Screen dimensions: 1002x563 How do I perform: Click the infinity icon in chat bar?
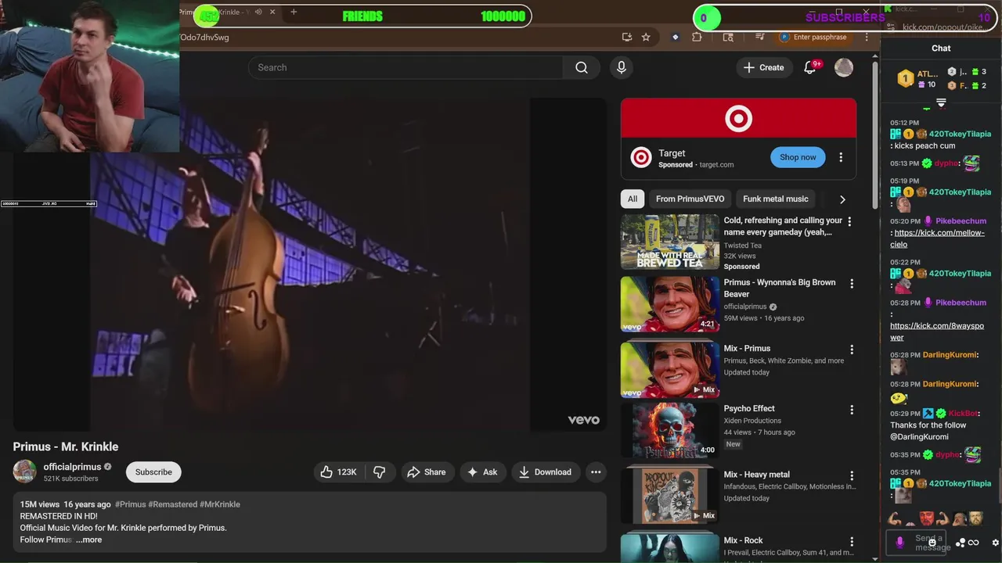tap(973, 543)
